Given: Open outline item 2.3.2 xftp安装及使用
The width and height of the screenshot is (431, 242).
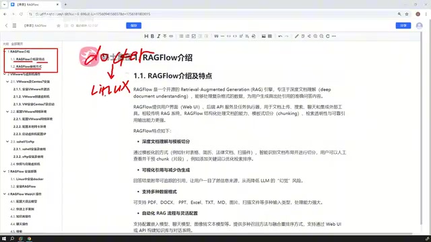Looking at the screenshot, I should pyautogui.click(x=28, y=157).
